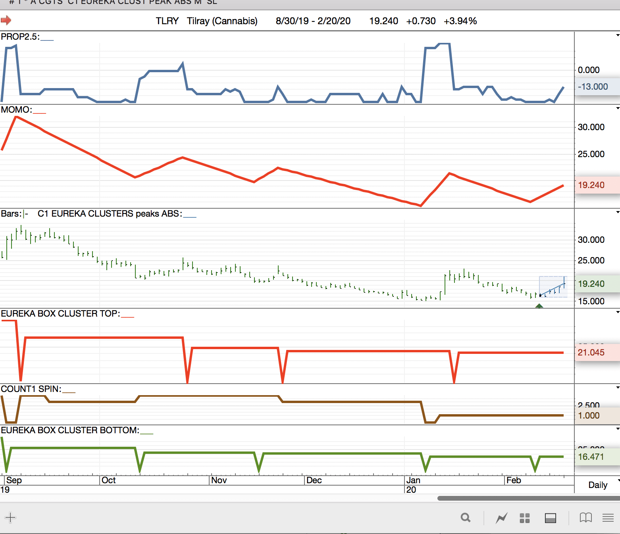Click the red CLUSTER TOP line color legend
Screen dimensions: 620x534
tap(127, 317)
